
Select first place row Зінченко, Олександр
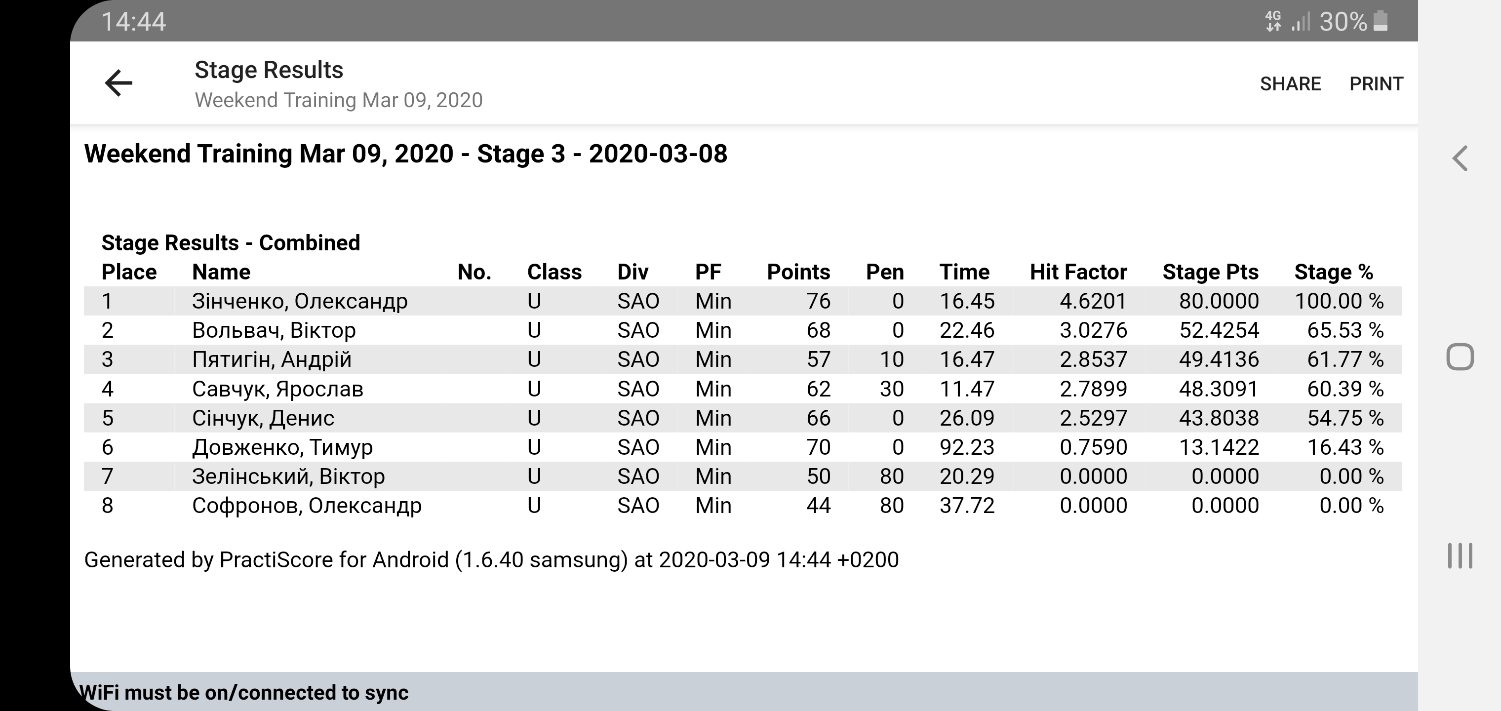point(300,301)
